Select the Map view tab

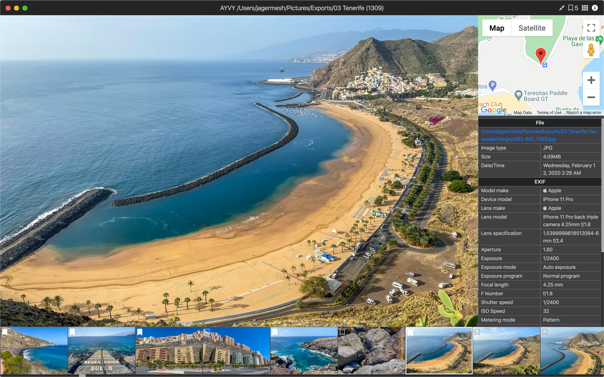coord(496,28)
